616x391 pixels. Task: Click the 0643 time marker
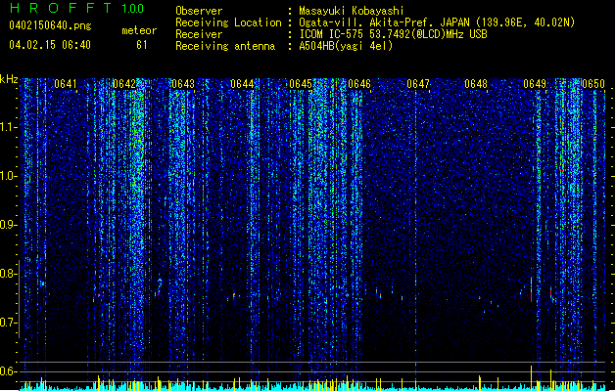tap(183, 84)
